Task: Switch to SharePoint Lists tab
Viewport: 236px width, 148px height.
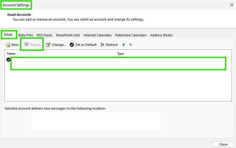Action: (x=68, y=35)
